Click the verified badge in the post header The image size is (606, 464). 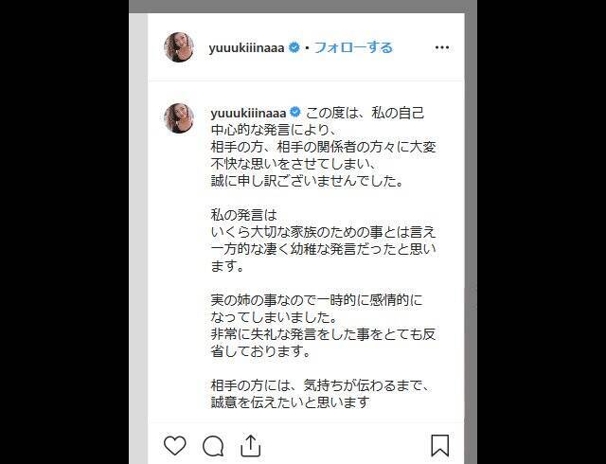point(294,47)
